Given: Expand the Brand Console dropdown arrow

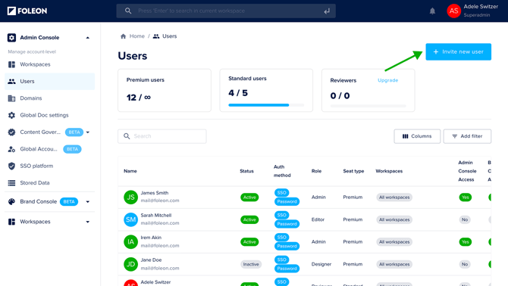Looking at the screenshot, I should (88, 202).
